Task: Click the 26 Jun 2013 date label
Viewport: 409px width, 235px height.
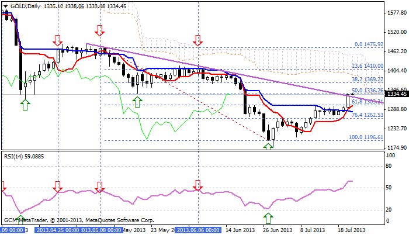Action: (278, 230)
